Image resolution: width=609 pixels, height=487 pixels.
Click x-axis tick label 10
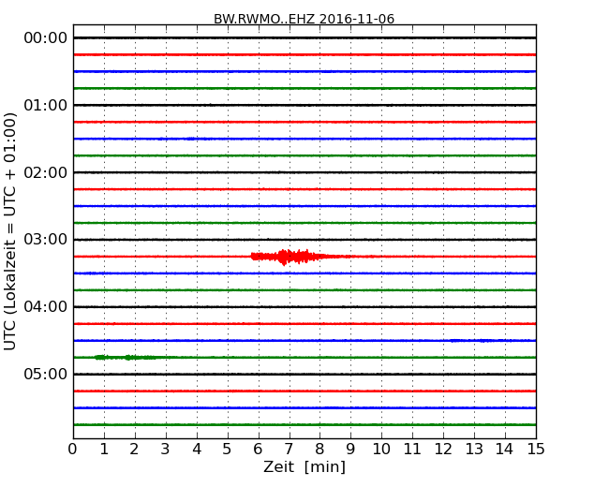coord(381,450)
